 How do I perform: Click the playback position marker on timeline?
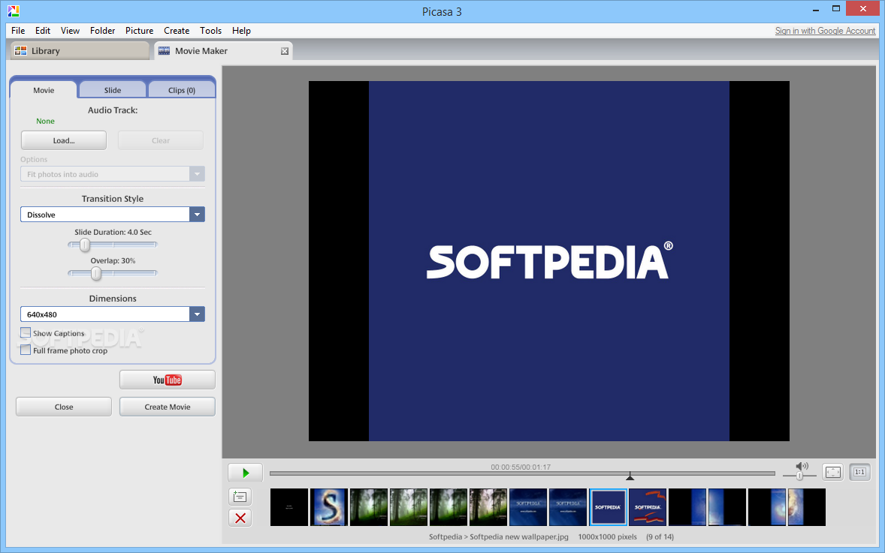coord(630,476)
